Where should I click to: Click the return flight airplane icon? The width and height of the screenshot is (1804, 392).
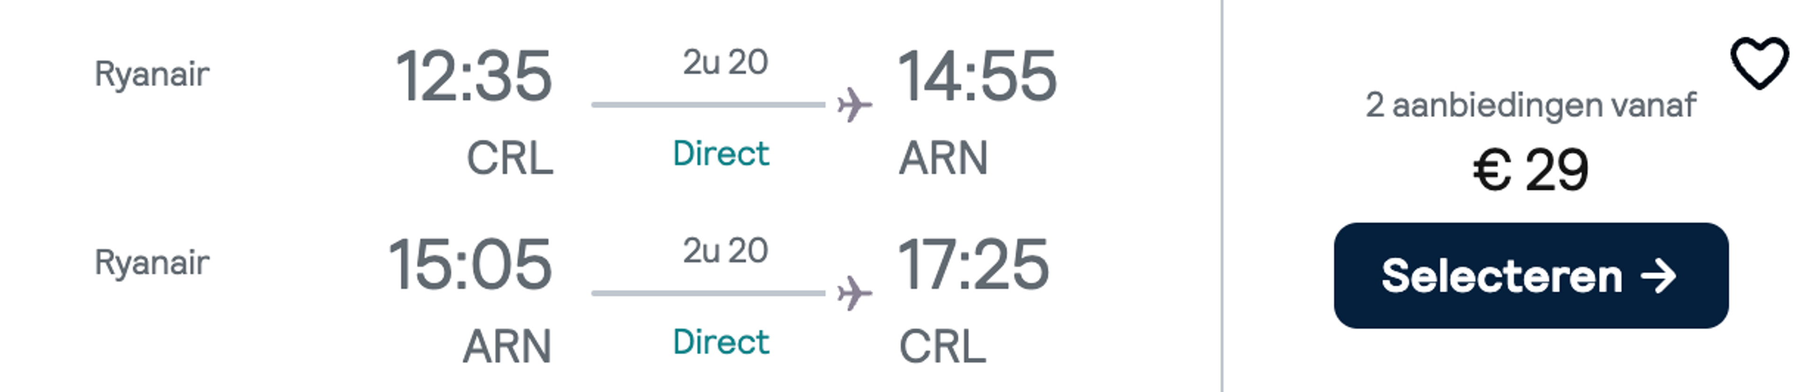855,293
